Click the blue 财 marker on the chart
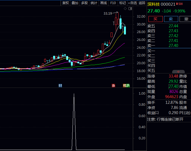191x151 pixels. click(60, 85)
